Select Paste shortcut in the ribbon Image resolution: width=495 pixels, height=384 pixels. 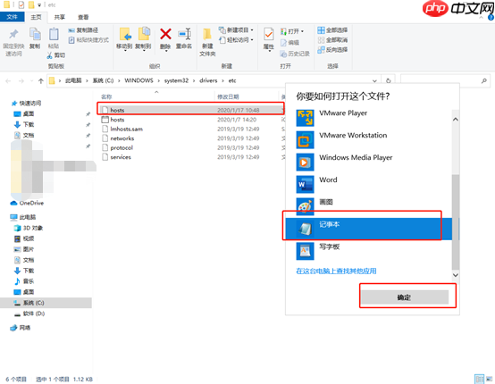[x=88, y=40]
